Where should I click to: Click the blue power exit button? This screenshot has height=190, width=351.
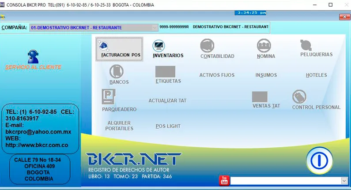[x=319, y=160]
